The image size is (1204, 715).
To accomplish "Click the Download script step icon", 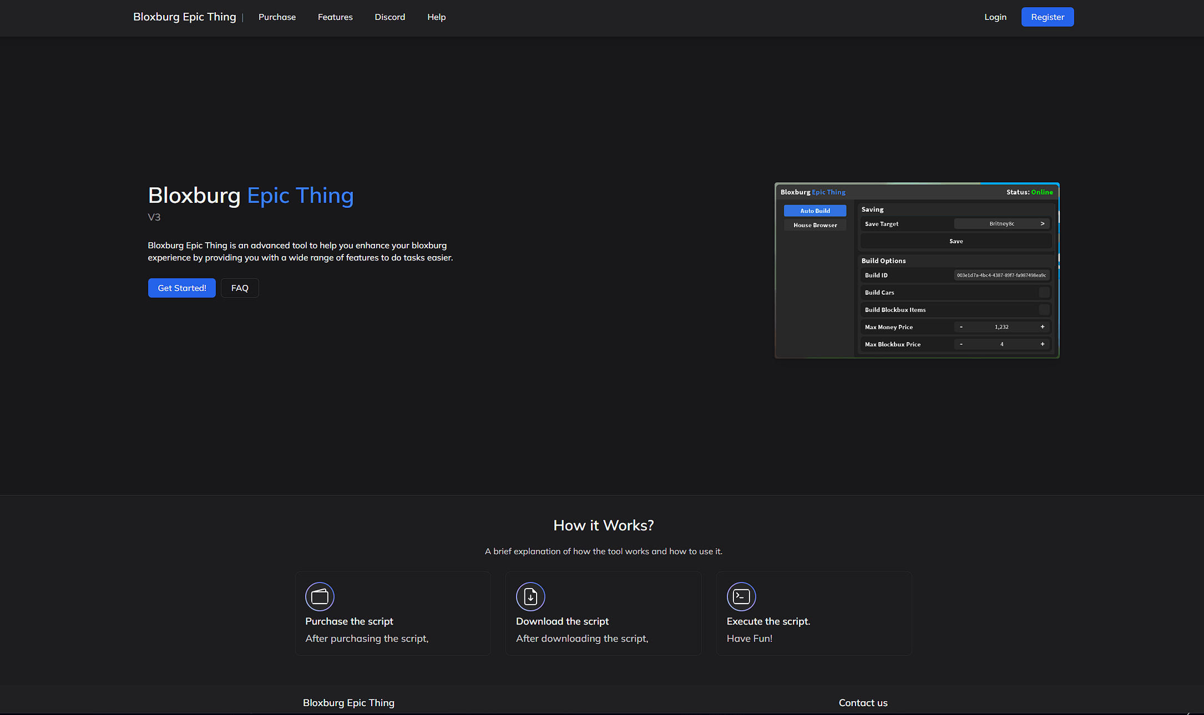I will [x=530, y=597].
